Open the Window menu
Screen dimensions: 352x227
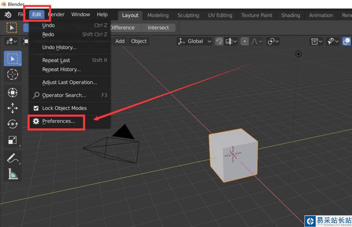point(81,14)
